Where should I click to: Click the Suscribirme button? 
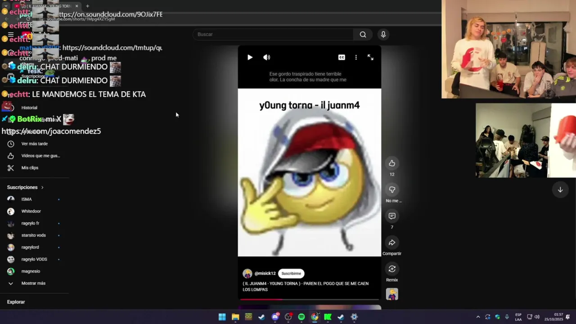pos(291,273)
